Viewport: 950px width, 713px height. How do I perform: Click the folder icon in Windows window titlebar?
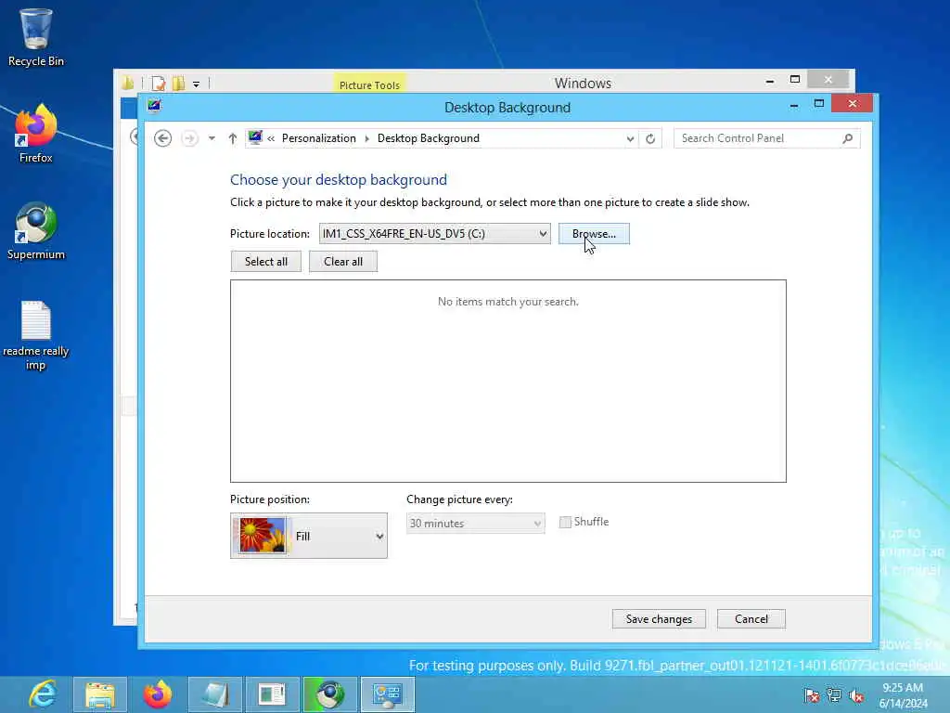tap(127, 83)
